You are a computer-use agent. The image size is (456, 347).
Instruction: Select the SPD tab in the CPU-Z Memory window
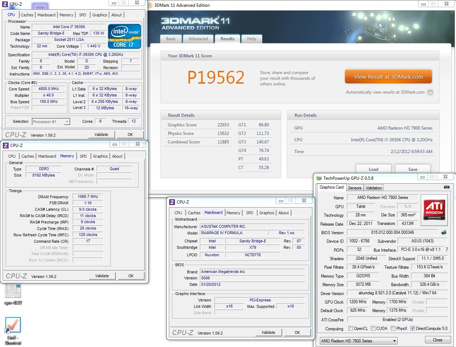tap(83, 156)
